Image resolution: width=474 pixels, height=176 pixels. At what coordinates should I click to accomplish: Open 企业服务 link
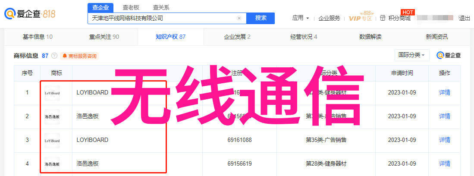[x=329, y=18]
